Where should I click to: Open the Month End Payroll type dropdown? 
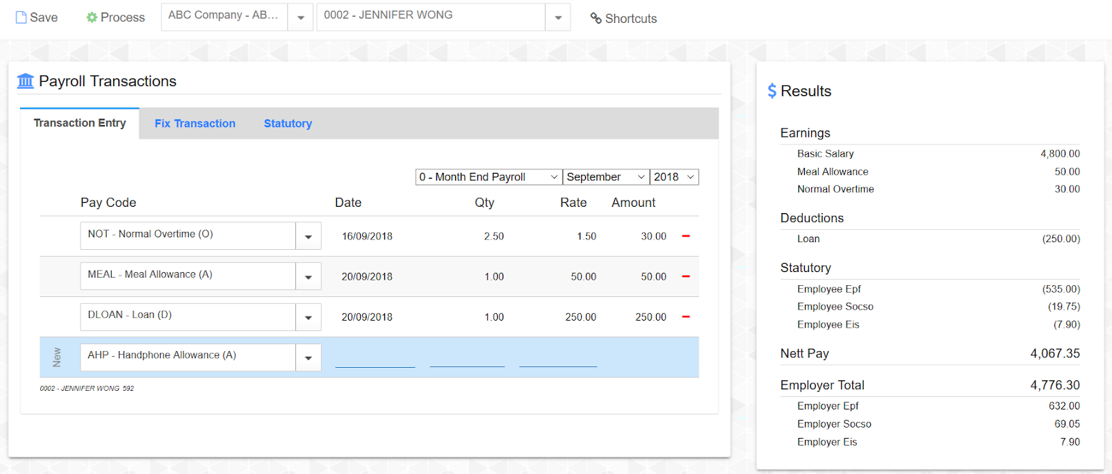tap(489, 177)
